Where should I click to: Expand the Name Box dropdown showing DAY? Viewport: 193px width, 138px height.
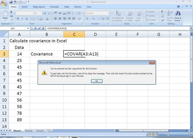coord(28,28)
